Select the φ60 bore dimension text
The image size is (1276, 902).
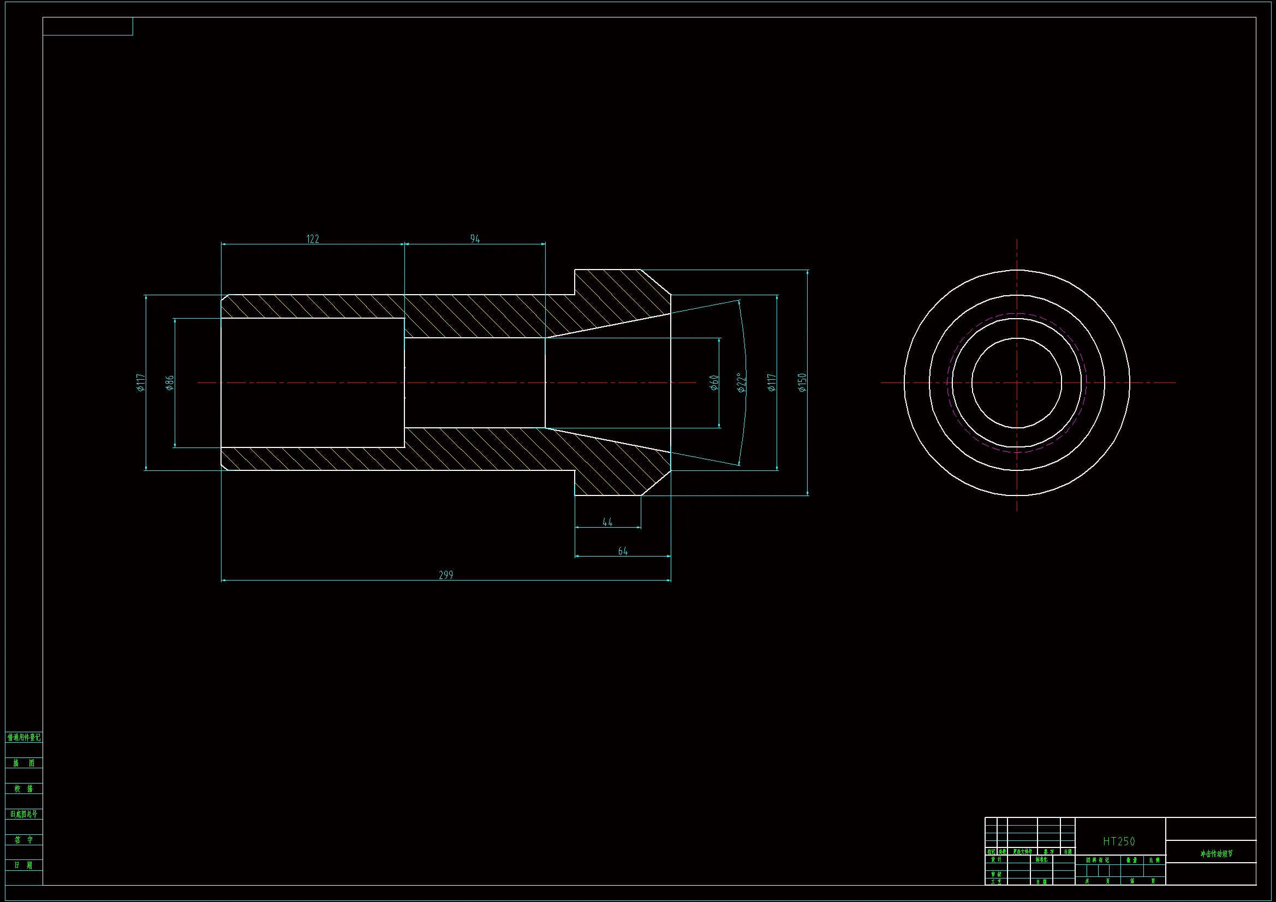tap(714, 383)
